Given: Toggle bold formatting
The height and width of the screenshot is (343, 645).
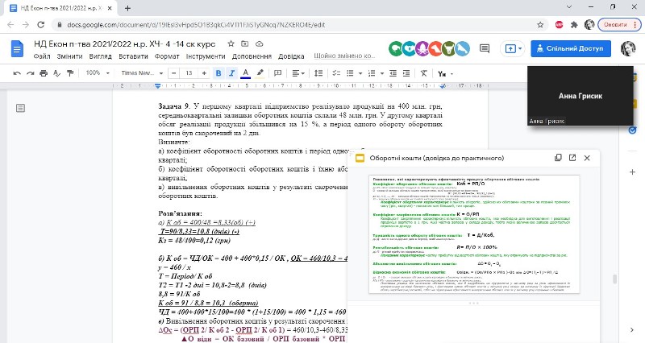Looking at the screenshot, I should 218,73.
